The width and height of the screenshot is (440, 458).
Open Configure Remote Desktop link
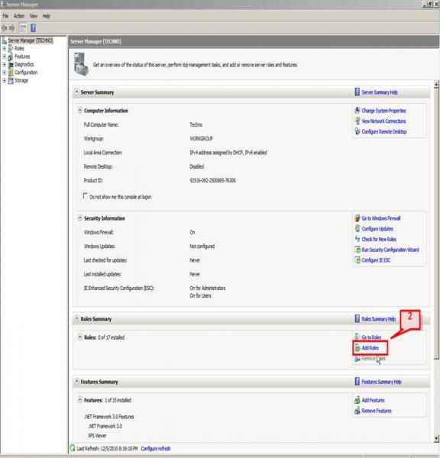[x=384, y=132]
